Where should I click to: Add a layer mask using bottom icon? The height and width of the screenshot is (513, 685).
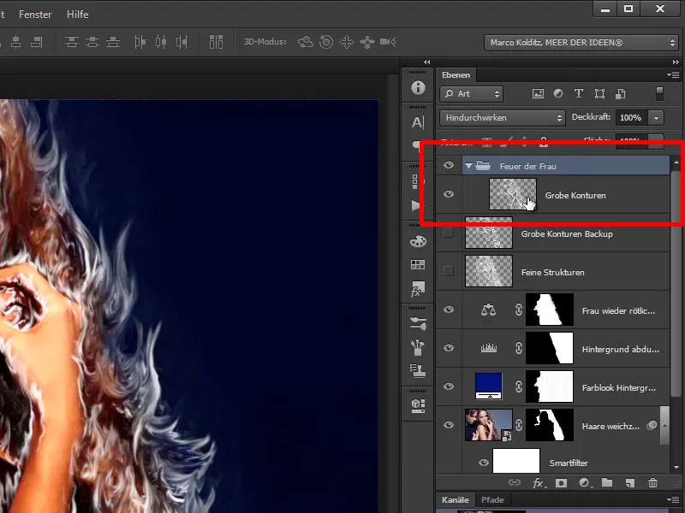coord(562,483)
